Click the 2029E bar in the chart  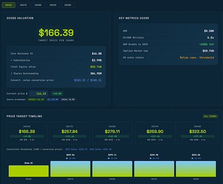point(154,169)
